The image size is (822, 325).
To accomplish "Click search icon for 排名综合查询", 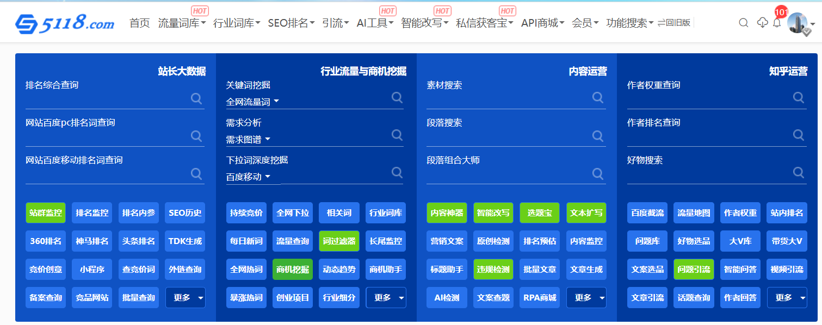I will click(x=196, y=98).
